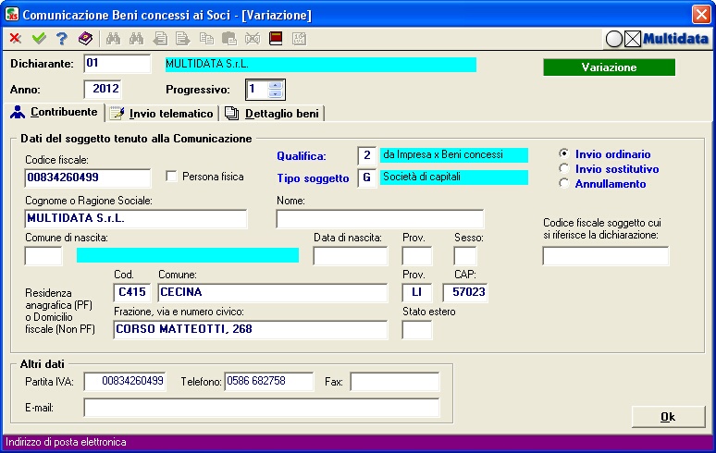Click the Qualifica code field

point(366,155)
